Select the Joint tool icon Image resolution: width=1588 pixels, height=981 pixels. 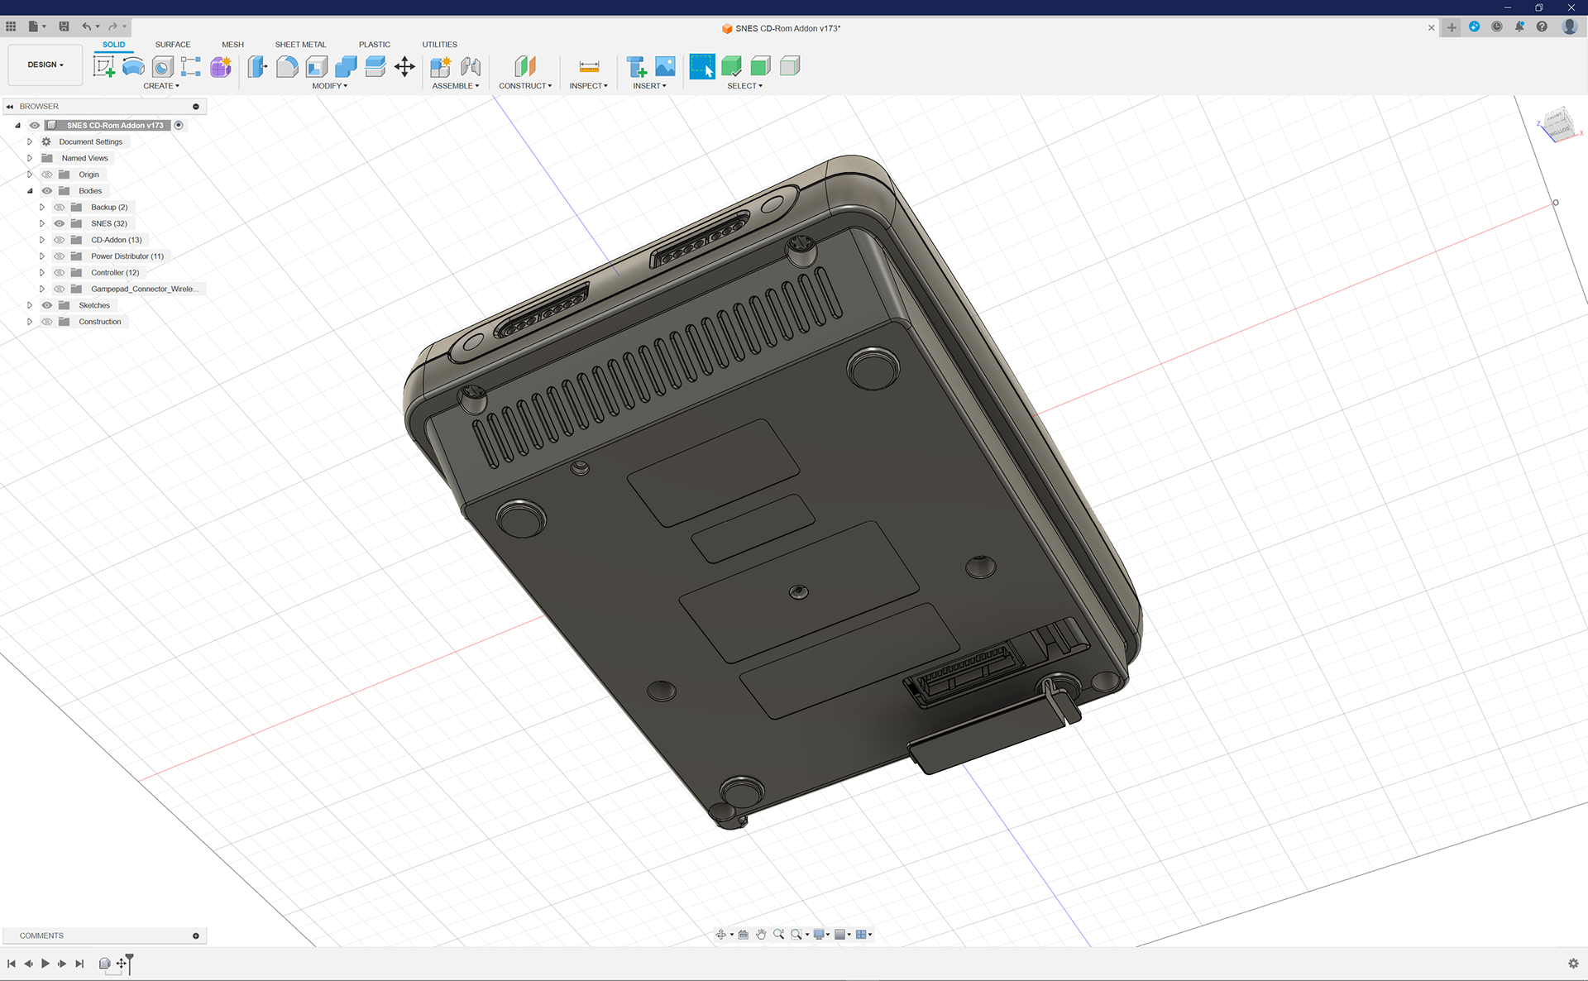[x=471, y=66]
